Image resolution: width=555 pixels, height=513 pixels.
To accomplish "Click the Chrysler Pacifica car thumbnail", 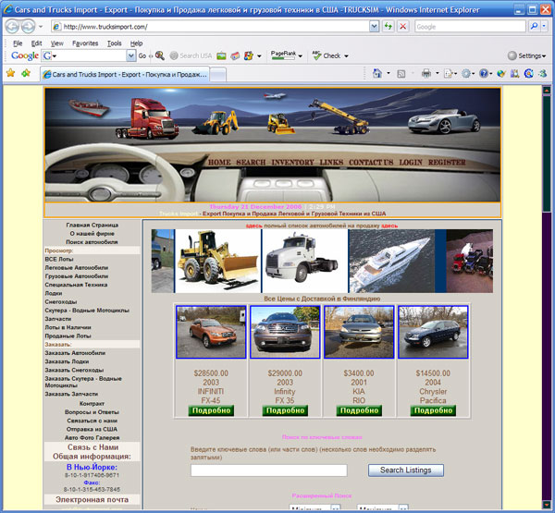I will point(432,332).
